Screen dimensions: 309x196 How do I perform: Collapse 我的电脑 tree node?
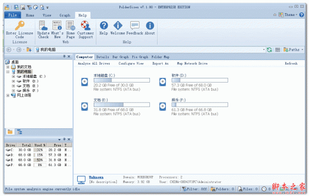[8, 72]
